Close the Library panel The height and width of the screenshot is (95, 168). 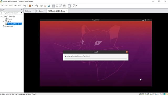click(x=22, y=10)
